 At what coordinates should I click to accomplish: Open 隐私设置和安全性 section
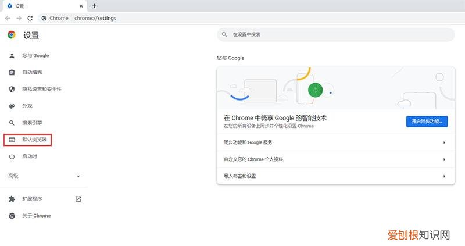pos(42,89)
